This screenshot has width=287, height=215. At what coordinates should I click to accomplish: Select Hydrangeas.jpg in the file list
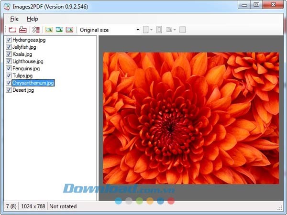(x=29, y=40)
